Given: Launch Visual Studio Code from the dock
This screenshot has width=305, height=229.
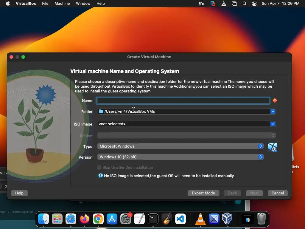Looking at the screenshot, I should (180, 219).
